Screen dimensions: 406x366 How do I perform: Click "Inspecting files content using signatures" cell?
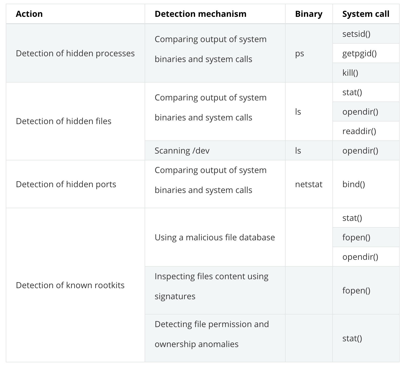pos(211,286)
